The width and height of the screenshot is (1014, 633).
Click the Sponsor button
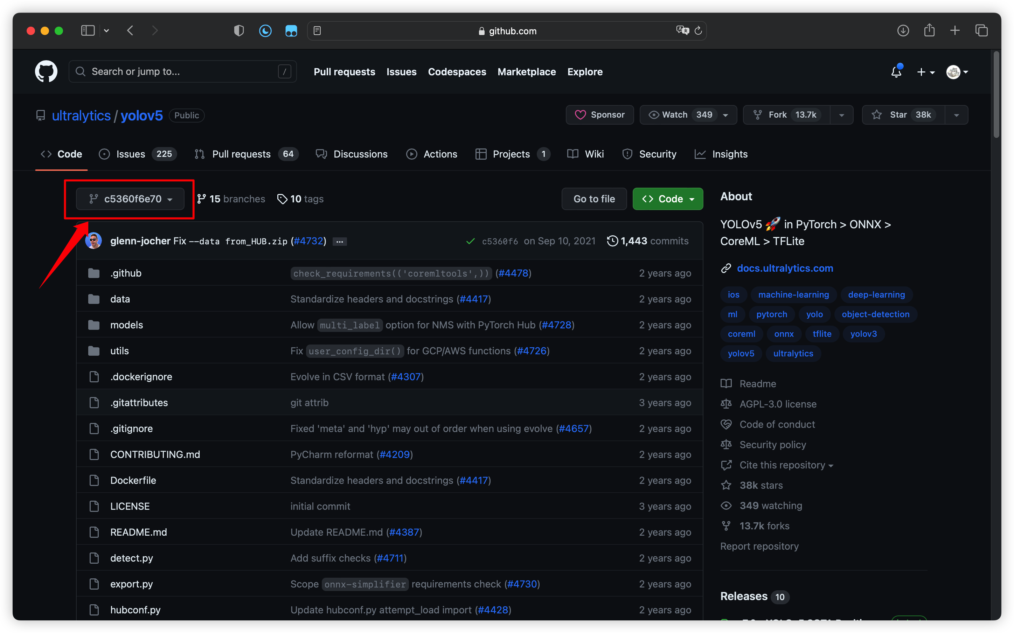coord(599,115)
